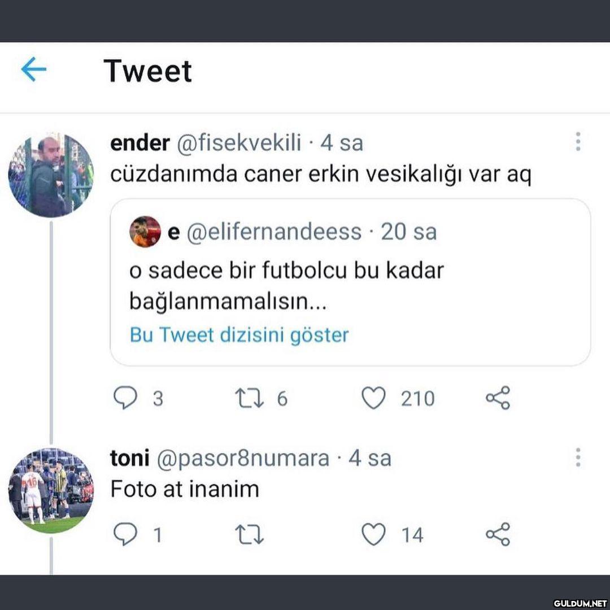Tap quoted tweet's small avatar
The height and width of the screenshot is (610, 610).
coord(145,232)
